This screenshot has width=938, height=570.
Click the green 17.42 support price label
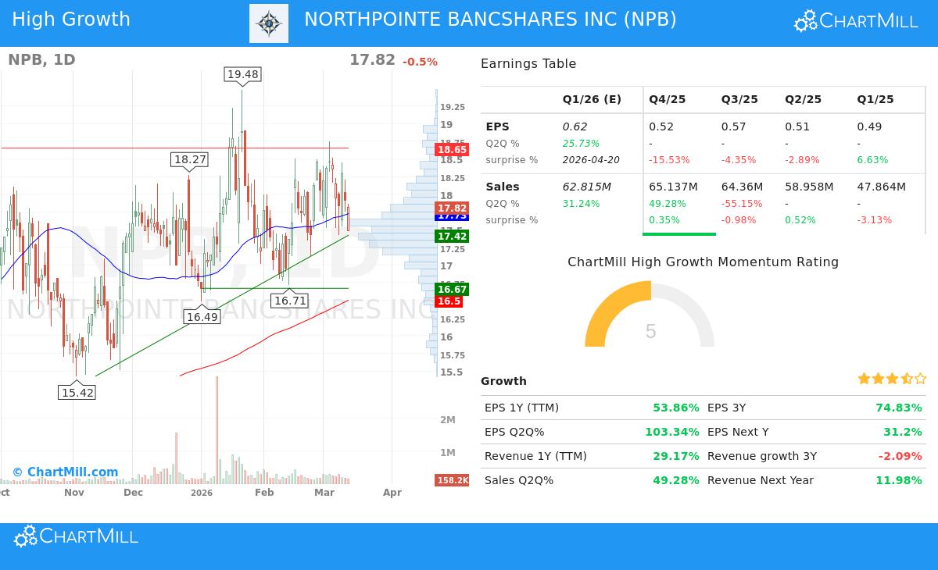coord(452,235)
